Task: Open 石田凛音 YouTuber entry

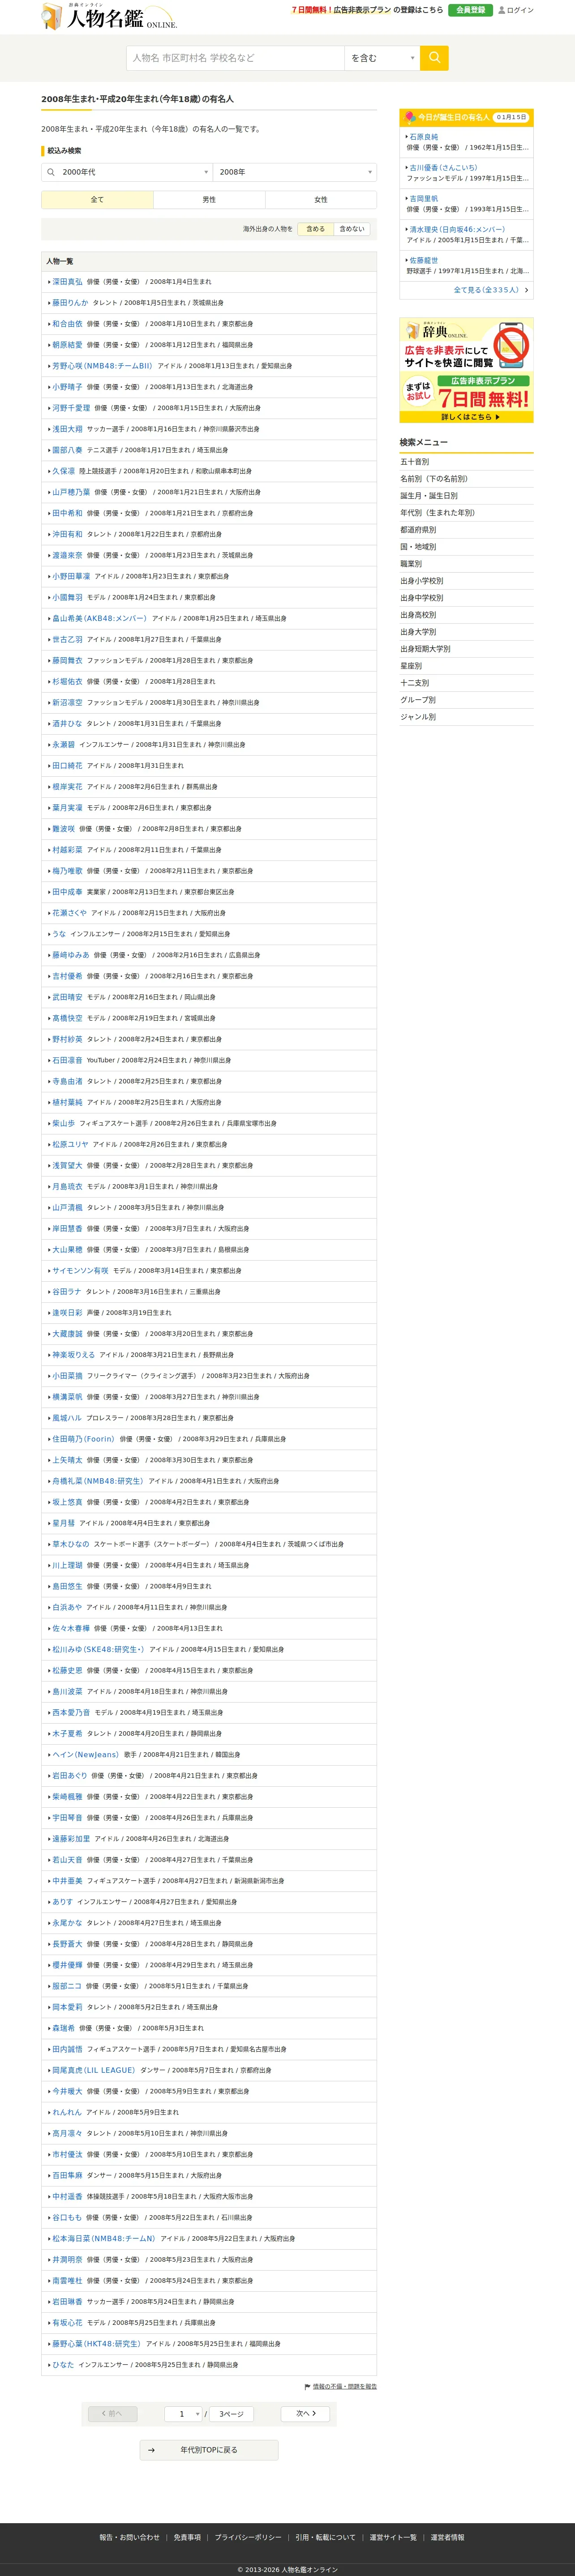Action: click(x=68, y=1060)
